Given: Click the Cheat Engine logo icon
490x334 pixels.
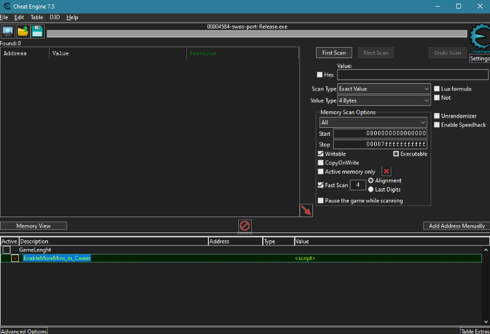Looking at the screenshot, I should pyautogui.click(x=479, y=38).
